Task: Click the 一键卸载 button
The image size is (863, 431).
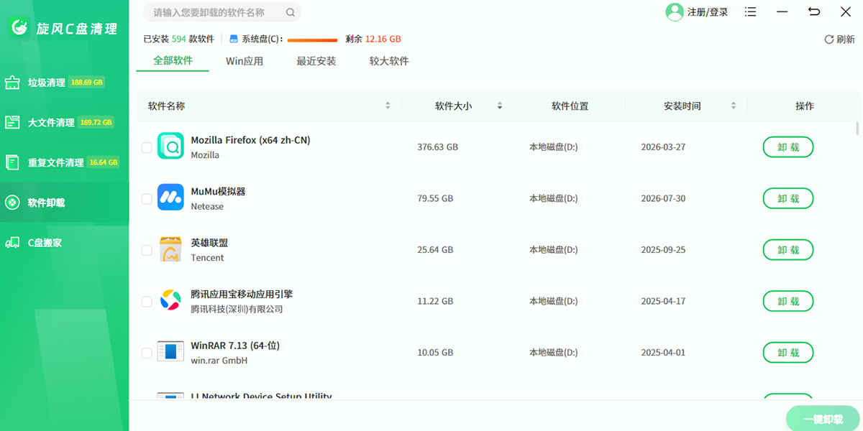Action: point(823,419)
